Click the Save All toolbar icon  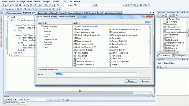(20, 5)
